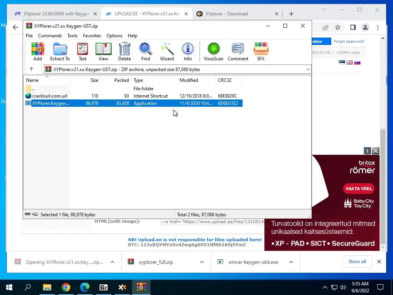Click the VAATA VEEL ad button
This screenshot has width=393, height=295.
[359, 189]
